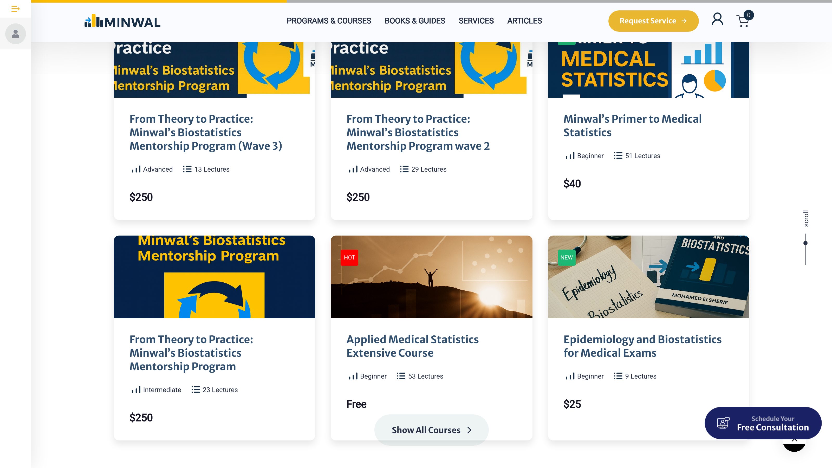Click level icon beside Advanced on Wave 3 card
This screenshot has height=468, width=832.
pos(136,169)
